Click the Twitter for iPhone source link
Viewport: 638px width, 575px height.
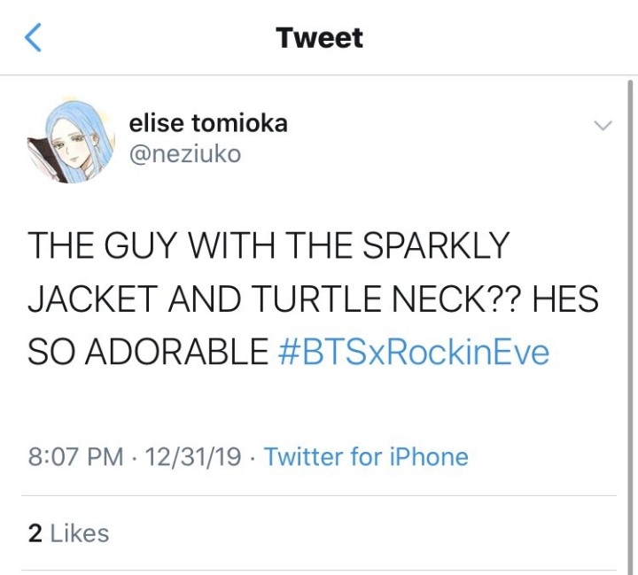coord(366,457)
